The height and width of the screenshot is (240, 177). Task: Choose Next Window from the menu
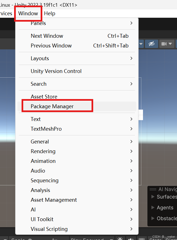pyautogui.click(x=77, y=36)
